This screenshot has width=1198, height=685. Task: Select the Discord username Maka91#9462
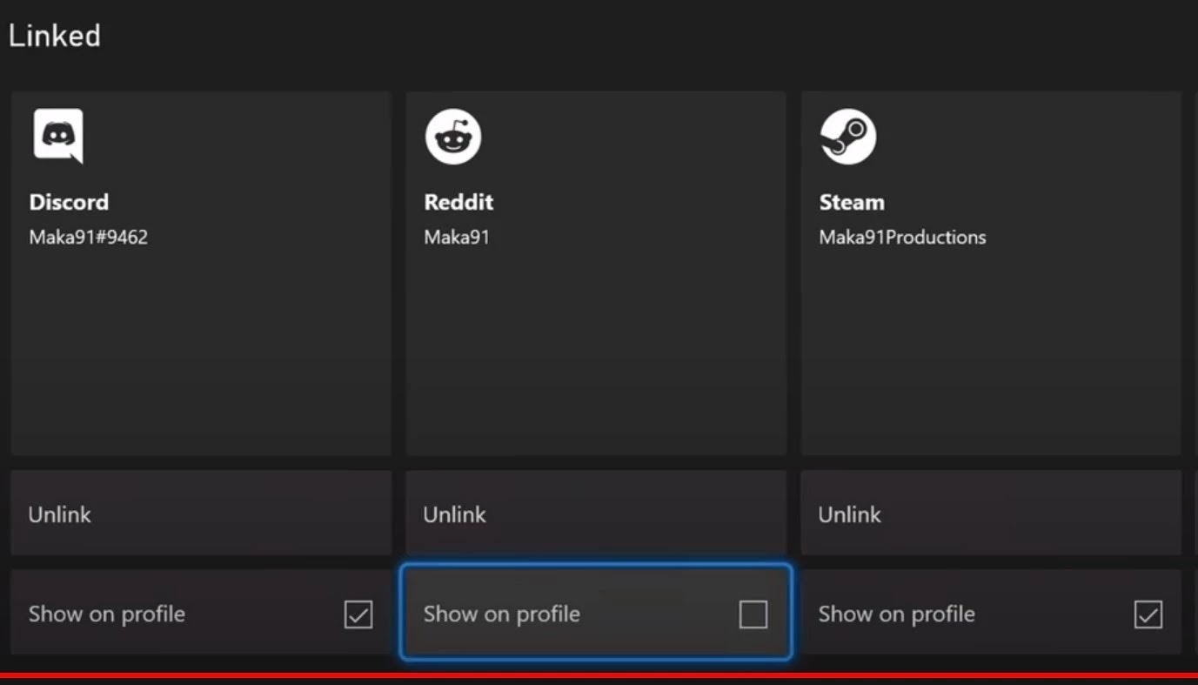pos(89,237)
